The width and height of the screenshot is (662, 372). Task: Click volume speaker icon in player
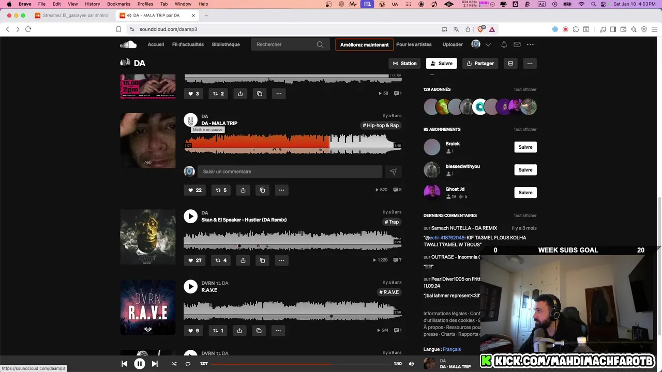click(411, 364)
